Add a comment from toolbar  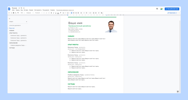66,13
